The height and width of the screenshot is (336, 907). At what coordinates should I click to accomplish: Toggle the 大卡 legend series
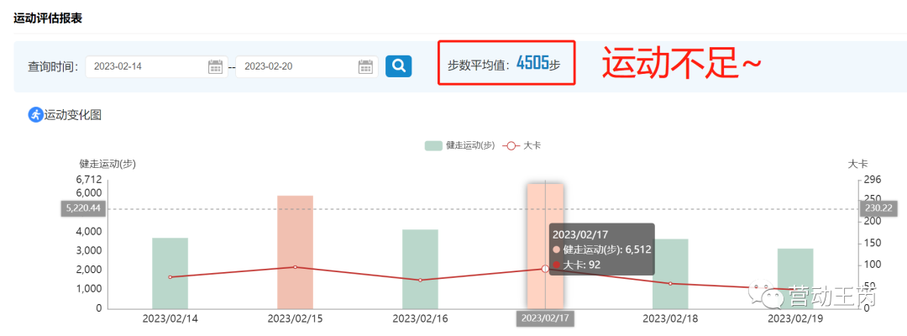(522, 145)
